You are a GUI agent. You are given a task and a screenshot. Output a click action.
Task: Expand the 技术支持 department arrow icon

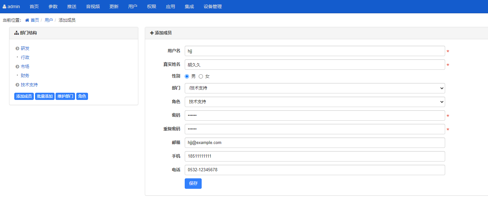tap(17, 85)
